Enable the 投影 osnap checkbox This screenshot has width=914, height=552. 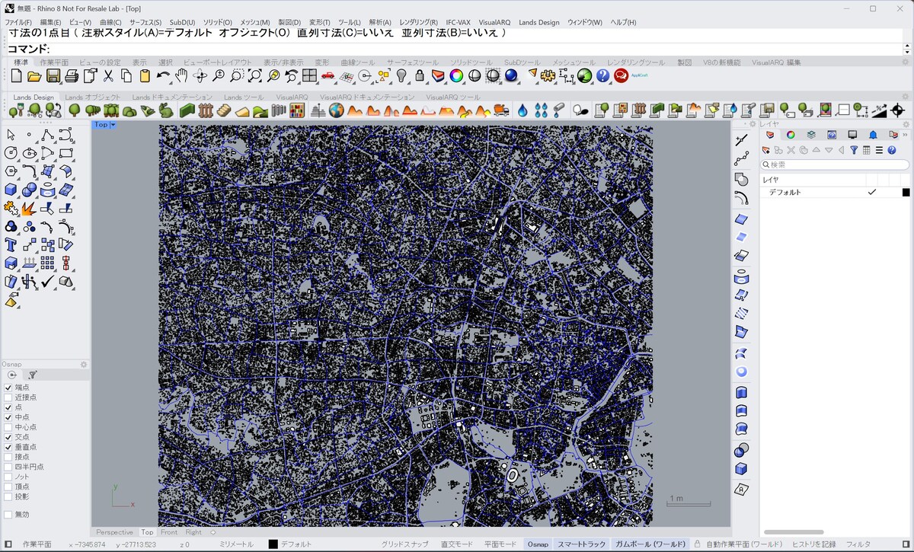coord(8,496)
